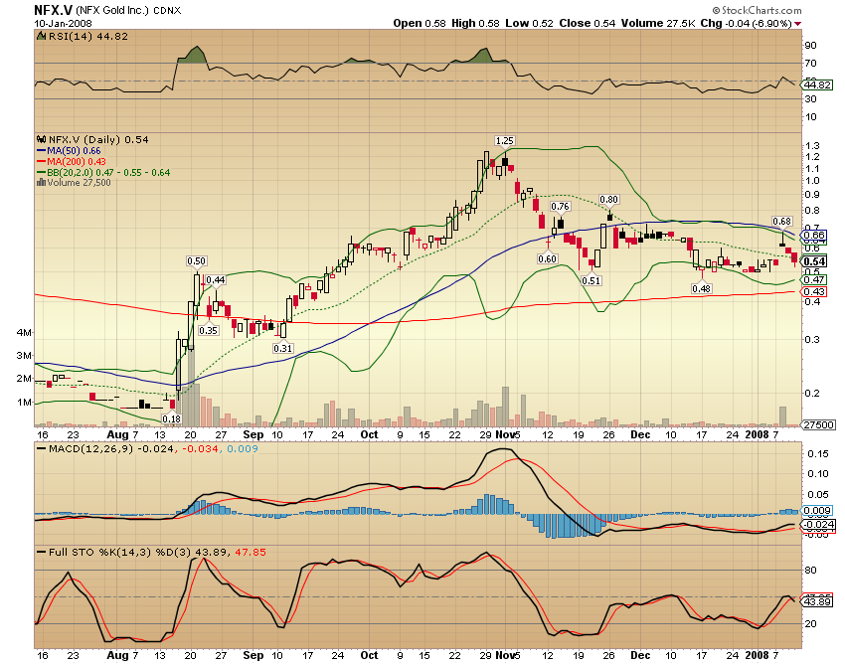The height and width of the screenshot is (664, 845).
Task: Click the red MA(200) line marker
Action: tap(41, 160)
